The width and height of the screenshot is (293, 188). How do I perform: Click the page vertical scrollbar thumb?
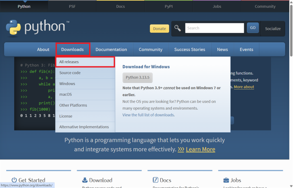pos(291,30)
